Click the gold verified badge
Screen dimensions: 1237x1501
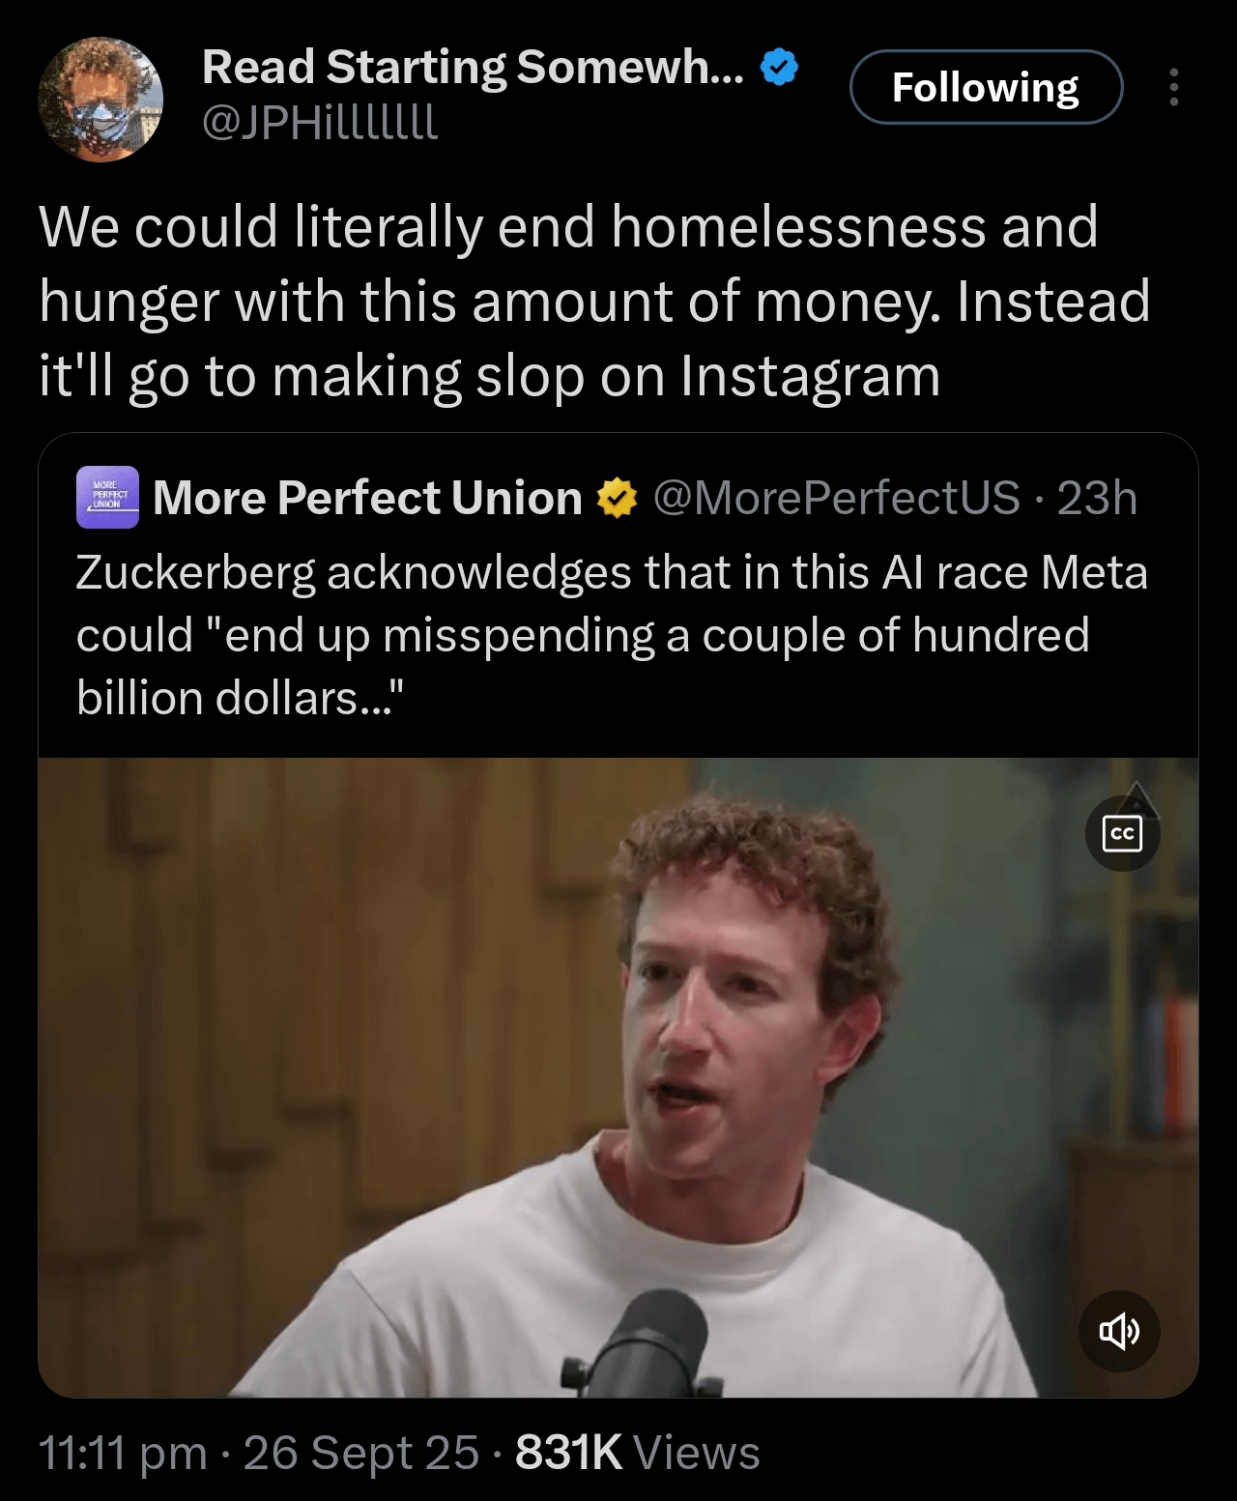(x=617, y=498)
